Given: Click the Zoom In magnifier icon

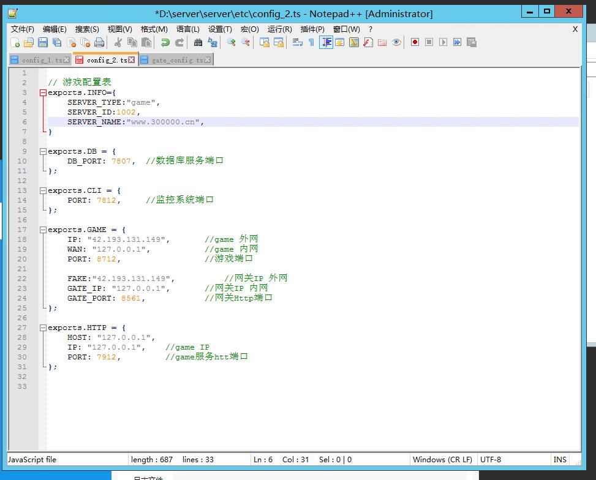Looking at the screenshot, I should tap(231, 42).
